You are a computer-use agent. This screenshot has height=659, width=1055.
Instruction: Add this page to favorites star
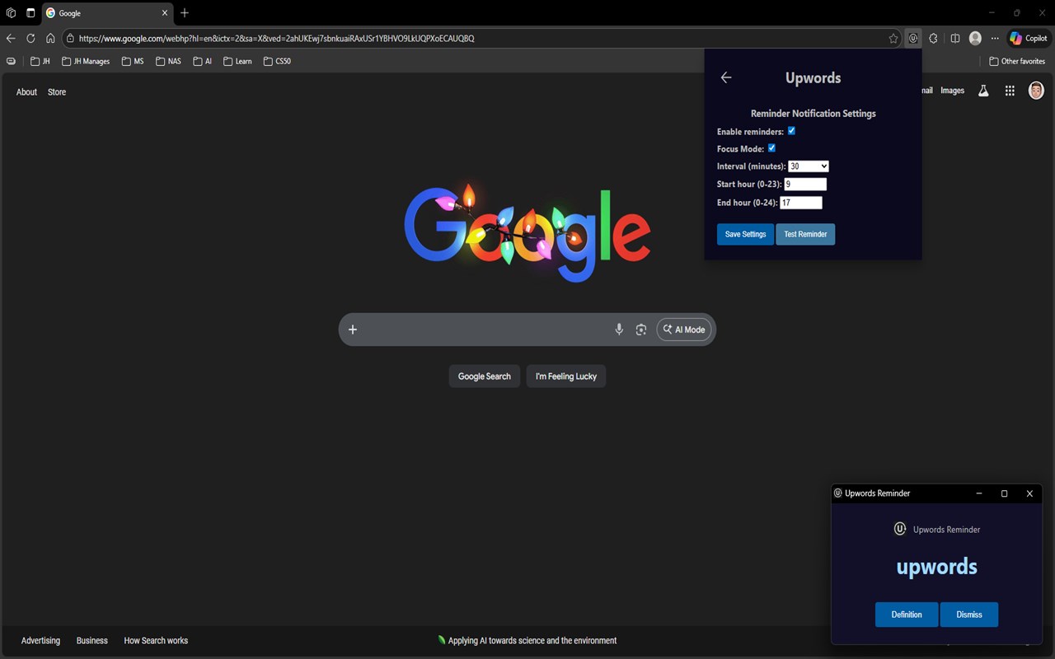click(893, 38)
